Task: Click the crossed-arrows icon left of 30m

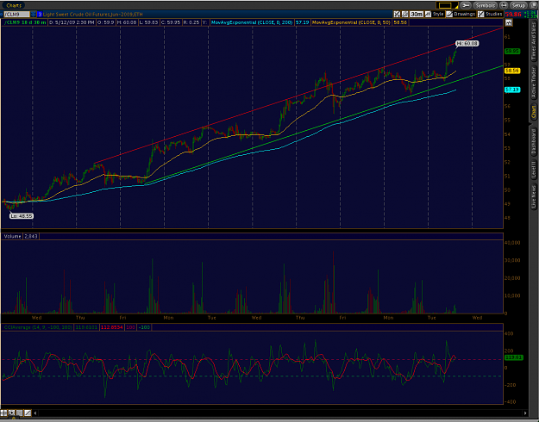Action: (x=397, y=14)
